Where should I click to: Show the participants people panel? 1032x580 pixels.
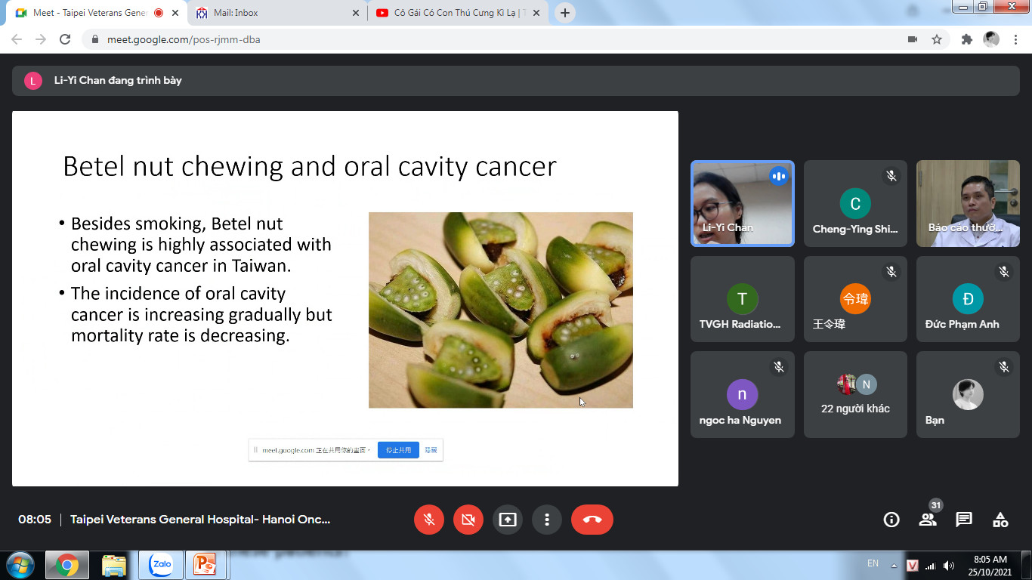[x=928, y=520]
